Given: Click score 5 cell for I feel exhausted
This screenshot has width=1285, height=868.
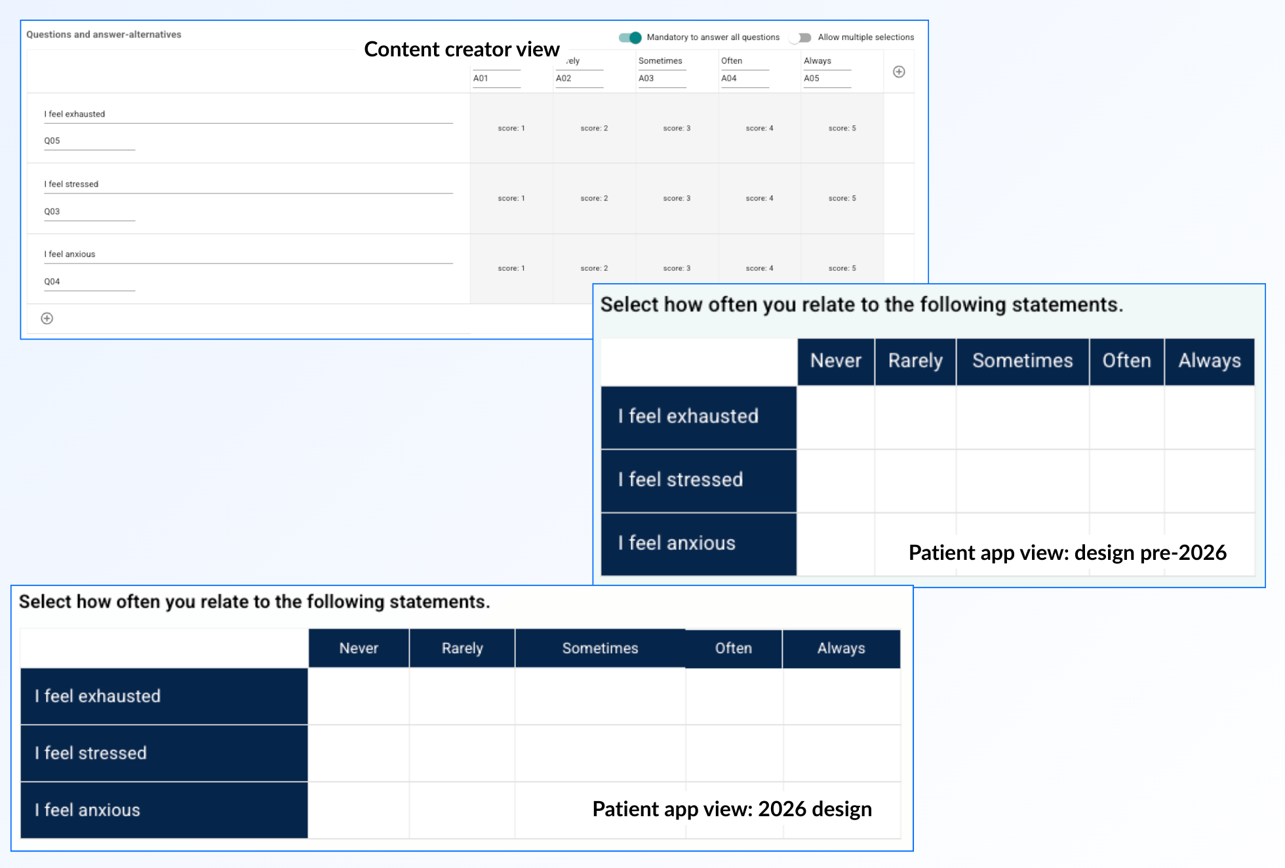Looking at the screenshot, I should (842, 128).
